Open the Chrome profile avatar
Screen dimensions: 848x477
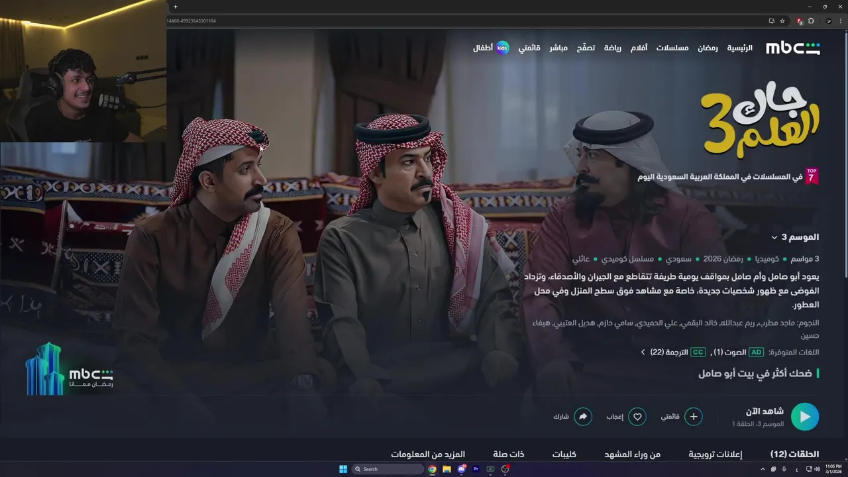coord(828,21)
